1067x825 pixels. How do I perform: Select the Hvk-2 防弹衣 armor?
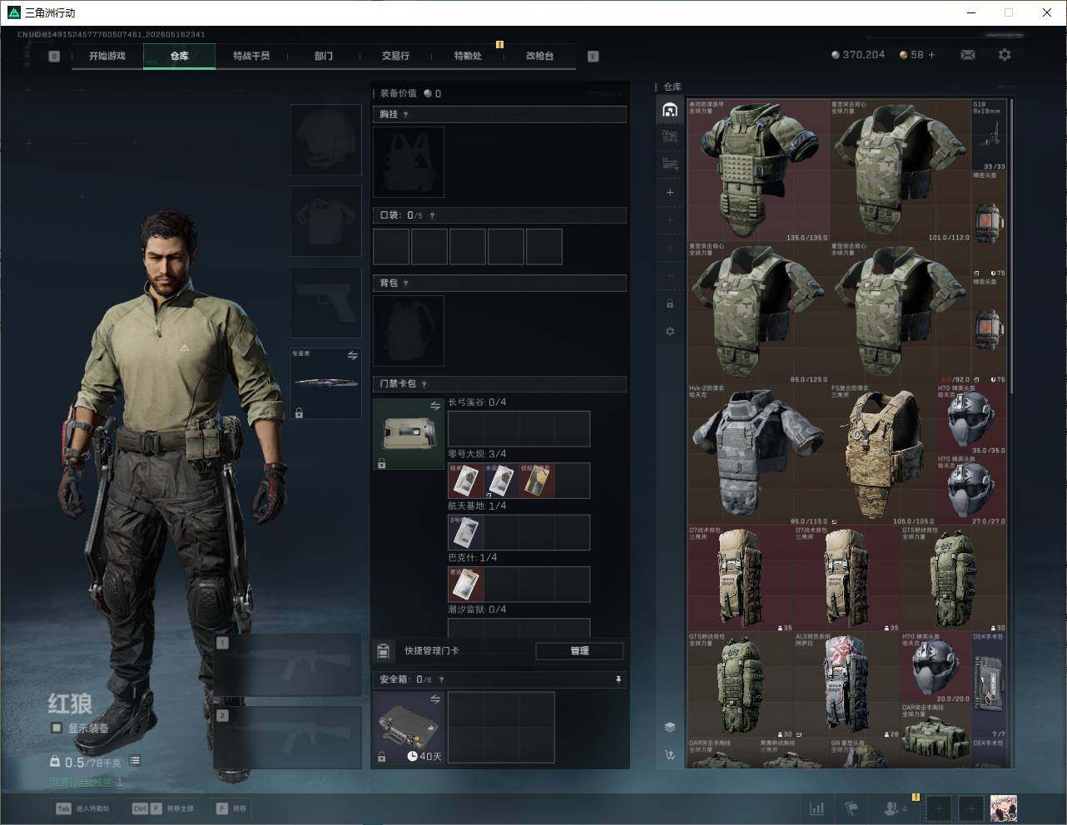[x=758, y=454]
